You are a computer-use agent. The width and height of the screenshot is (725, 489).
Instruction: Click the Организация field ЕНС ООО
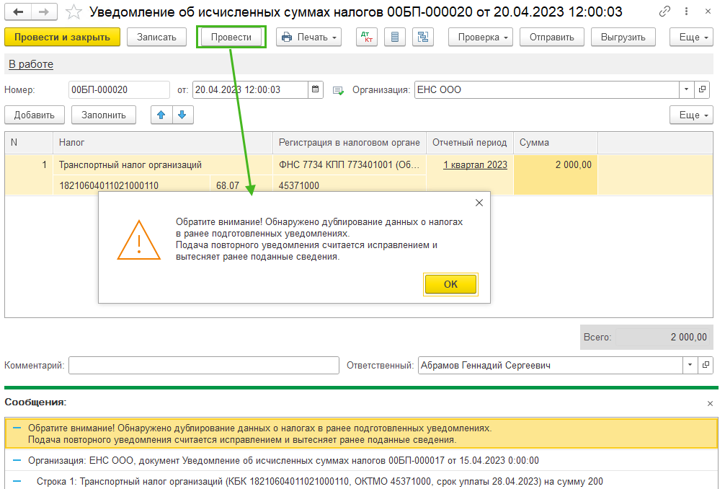click(x=546, y=89)
